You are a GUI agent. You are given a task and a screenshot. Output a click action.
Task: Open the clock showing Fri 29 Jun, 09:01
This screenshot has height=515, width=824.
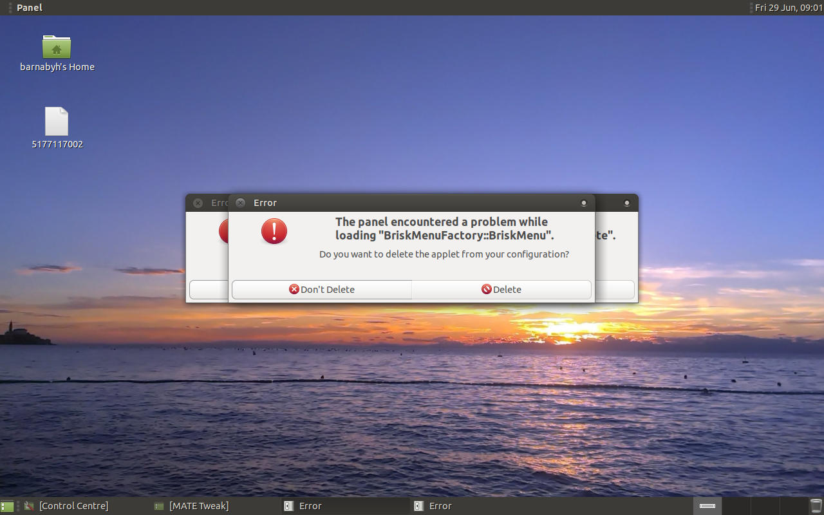[789, 8]
